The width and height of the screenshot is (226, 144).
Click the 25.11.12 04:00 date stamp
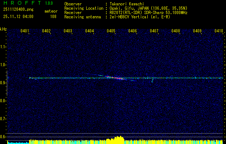tap(18, 16)
